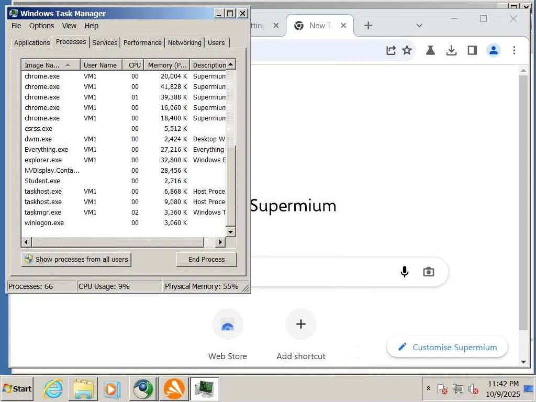Select taskhost.exe row using 9,080 K
This screenshot has height=402, width=536.
(124, 202)
